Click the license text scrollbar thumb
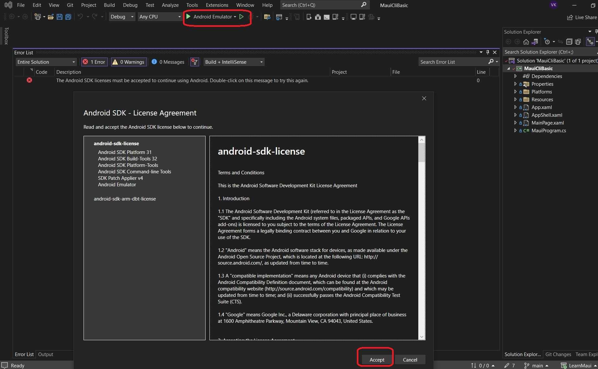The height and width of the screenshot is (369, 598). pos(422,152)
